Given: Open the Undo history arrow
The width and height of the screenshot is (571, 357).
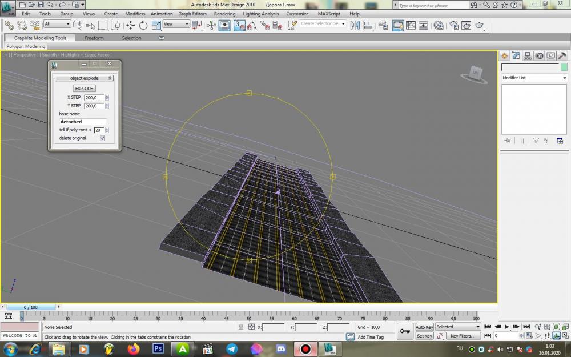Looking at the screenshot, I should pos(56,5).
